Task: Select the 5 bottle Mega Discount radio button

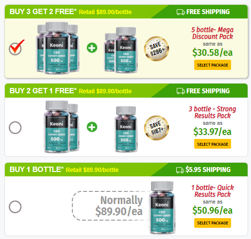Action: click(15, 49)
